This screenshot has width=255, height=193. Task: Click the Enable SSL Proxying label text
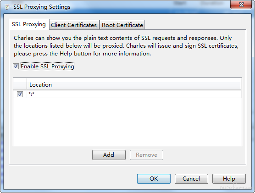pos(47,66)
